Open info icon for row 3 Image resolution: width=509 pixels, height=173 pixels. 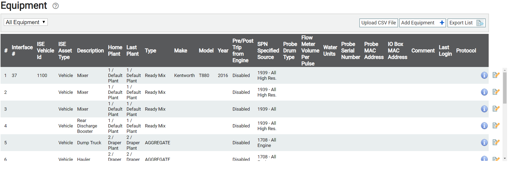(484, 109)
